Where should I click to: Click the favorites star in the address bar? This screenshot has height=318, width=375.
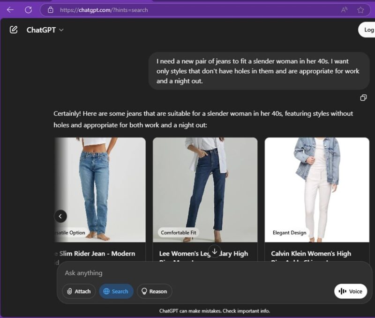(359, 9)
